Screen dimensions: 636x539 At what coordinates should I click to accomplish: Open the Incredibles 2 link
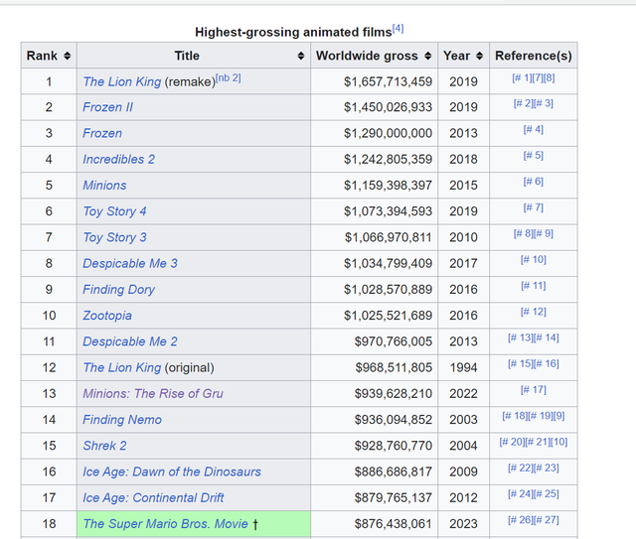[119, 159]
